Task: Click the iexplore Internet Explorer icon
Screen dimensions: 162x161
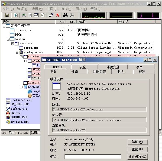Action: pos(30,91)
